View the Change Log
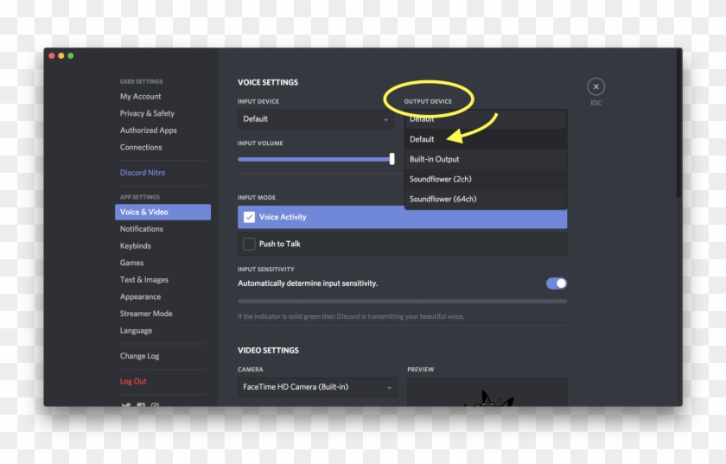 (x=139, y=356)
